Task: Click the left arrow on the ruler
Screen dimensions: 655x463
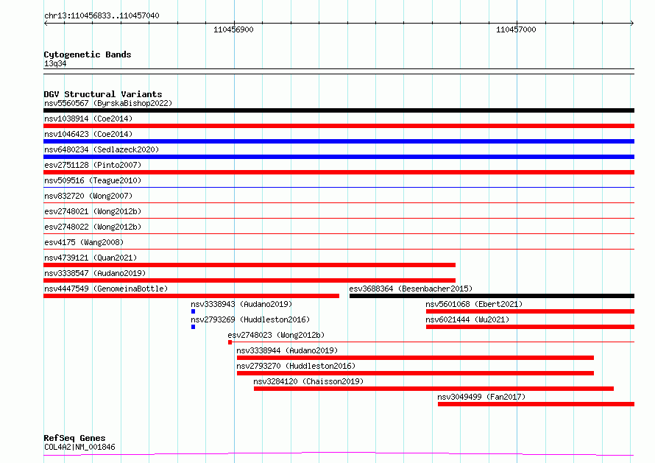Action: [x=46, y=23]
